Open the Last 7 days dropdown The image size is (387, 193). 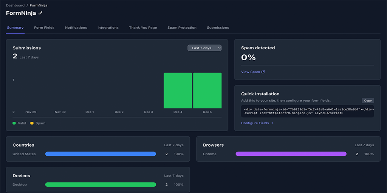point(204,48)
